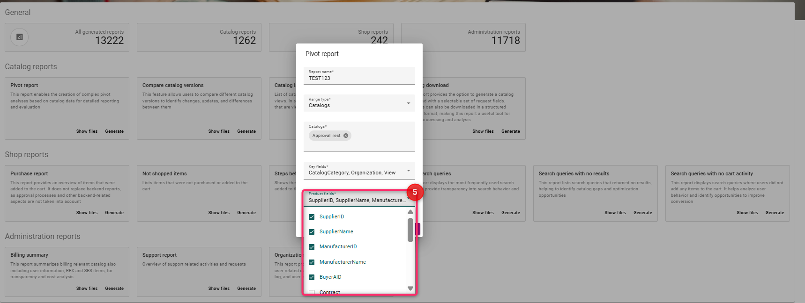Uncheck the SupplierName checkbox
This screenshot has height=303, width=805.
312,232
